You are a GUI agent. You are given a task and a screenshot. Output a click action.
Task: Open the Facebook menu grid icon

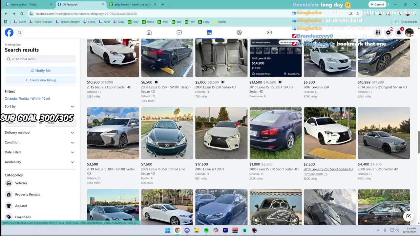[x=378, y=32]
